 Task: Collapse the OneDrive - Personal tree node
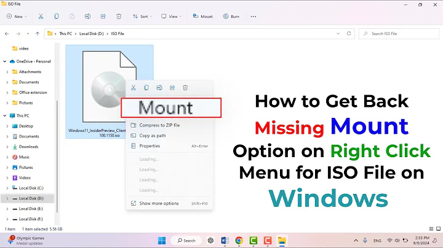5,61
